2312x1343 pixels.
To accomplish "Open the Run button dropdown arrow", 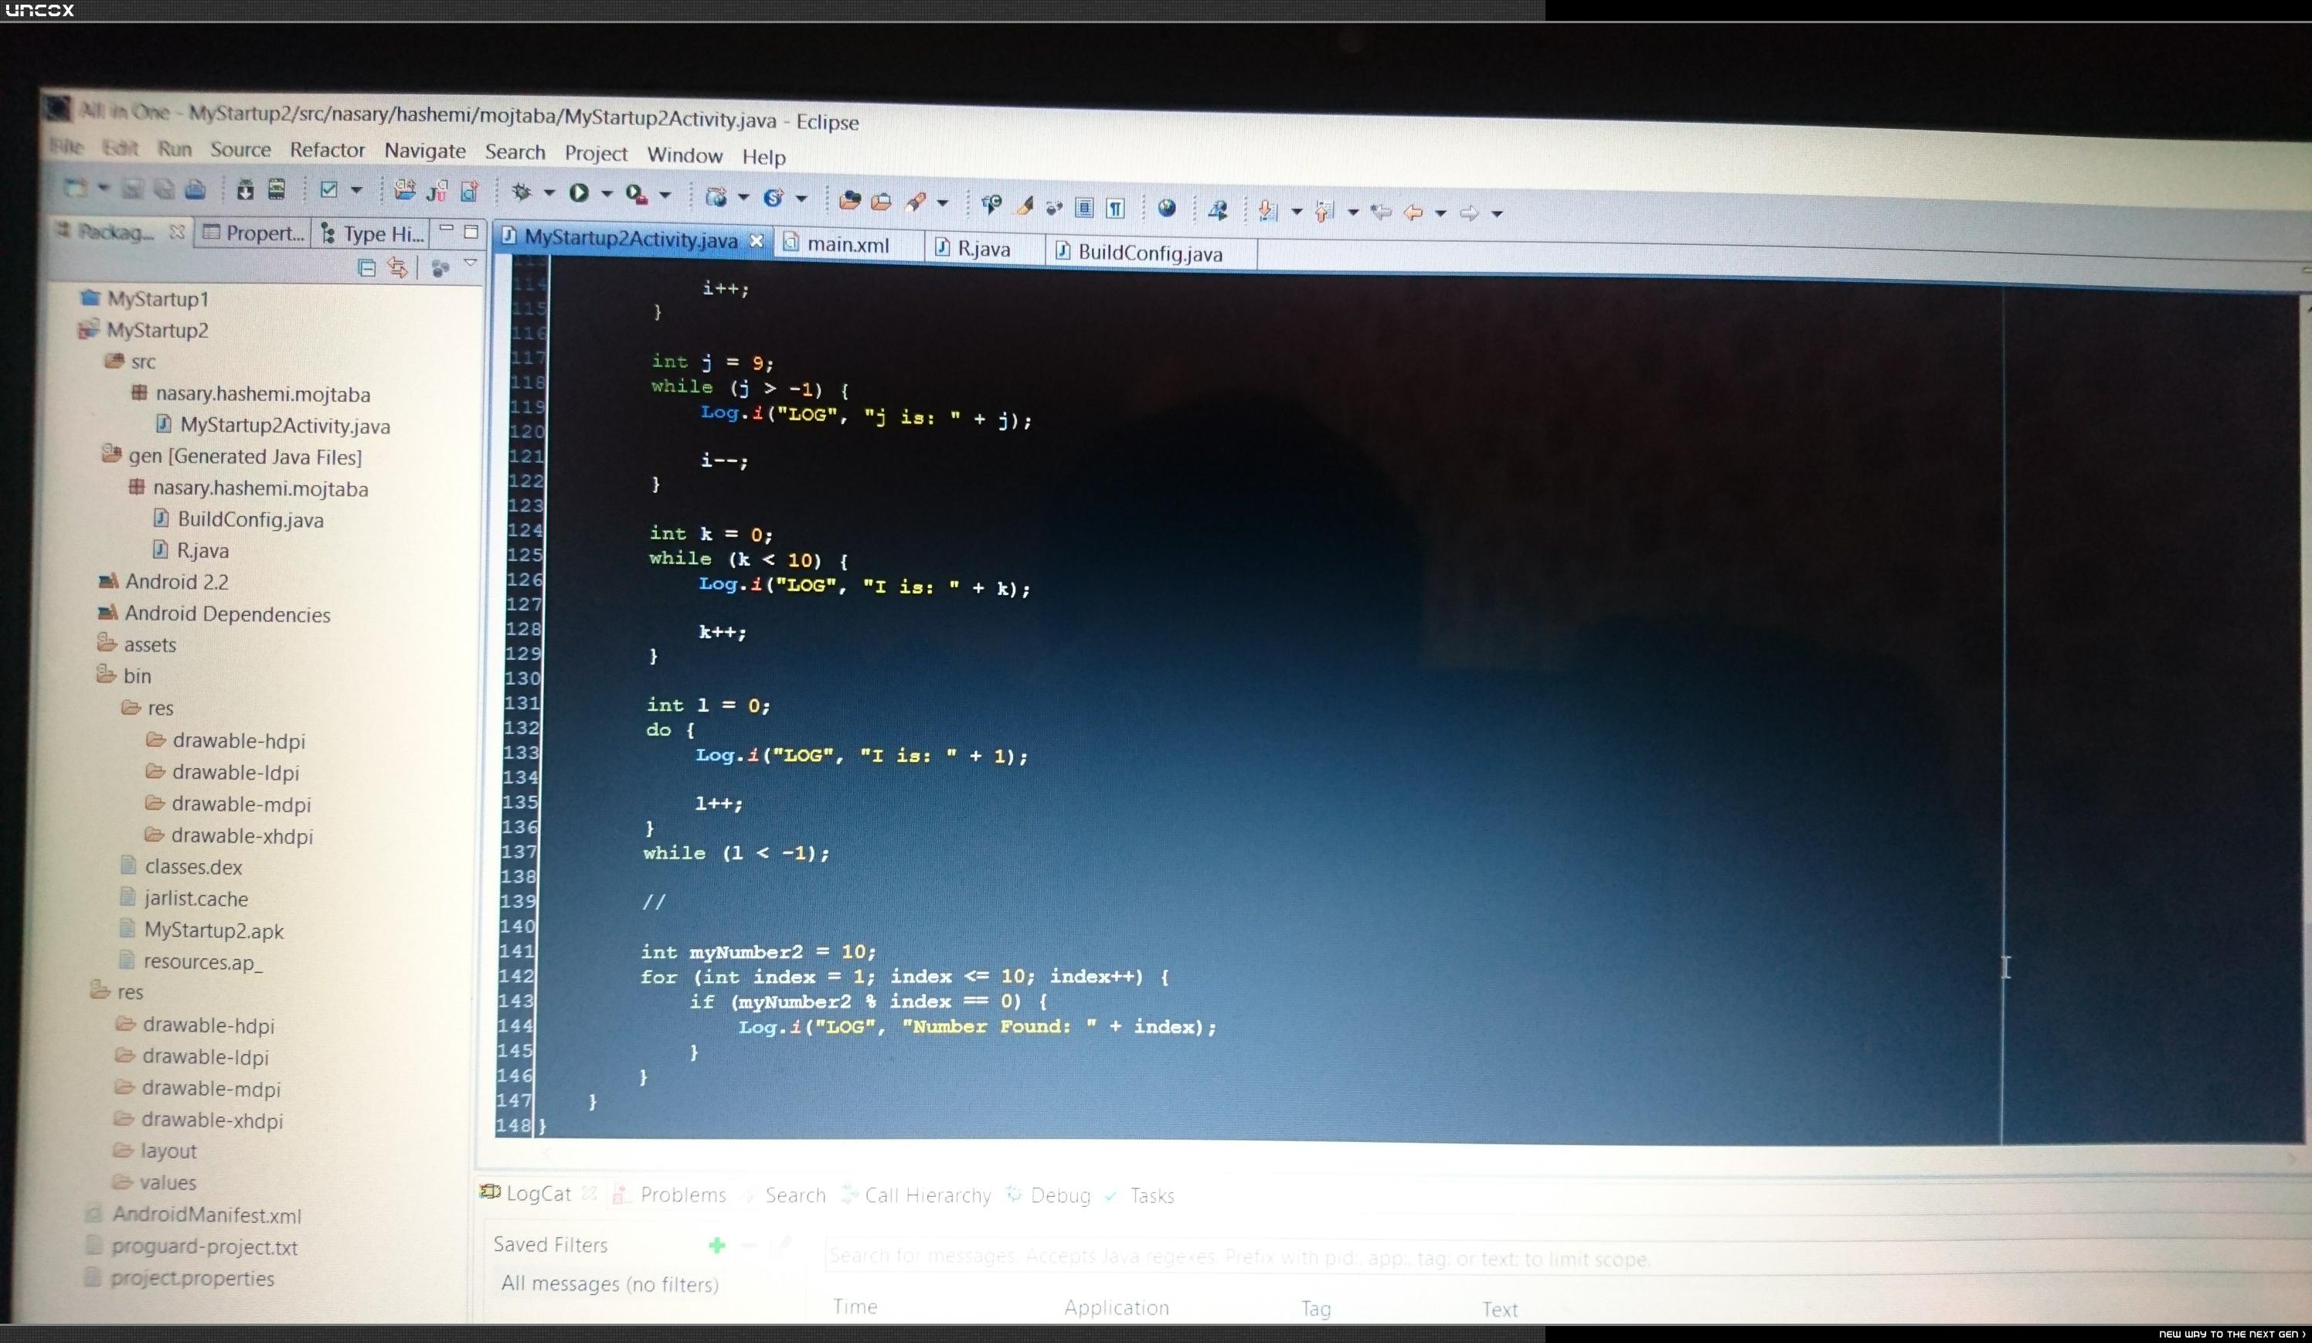I will (607, 193).
